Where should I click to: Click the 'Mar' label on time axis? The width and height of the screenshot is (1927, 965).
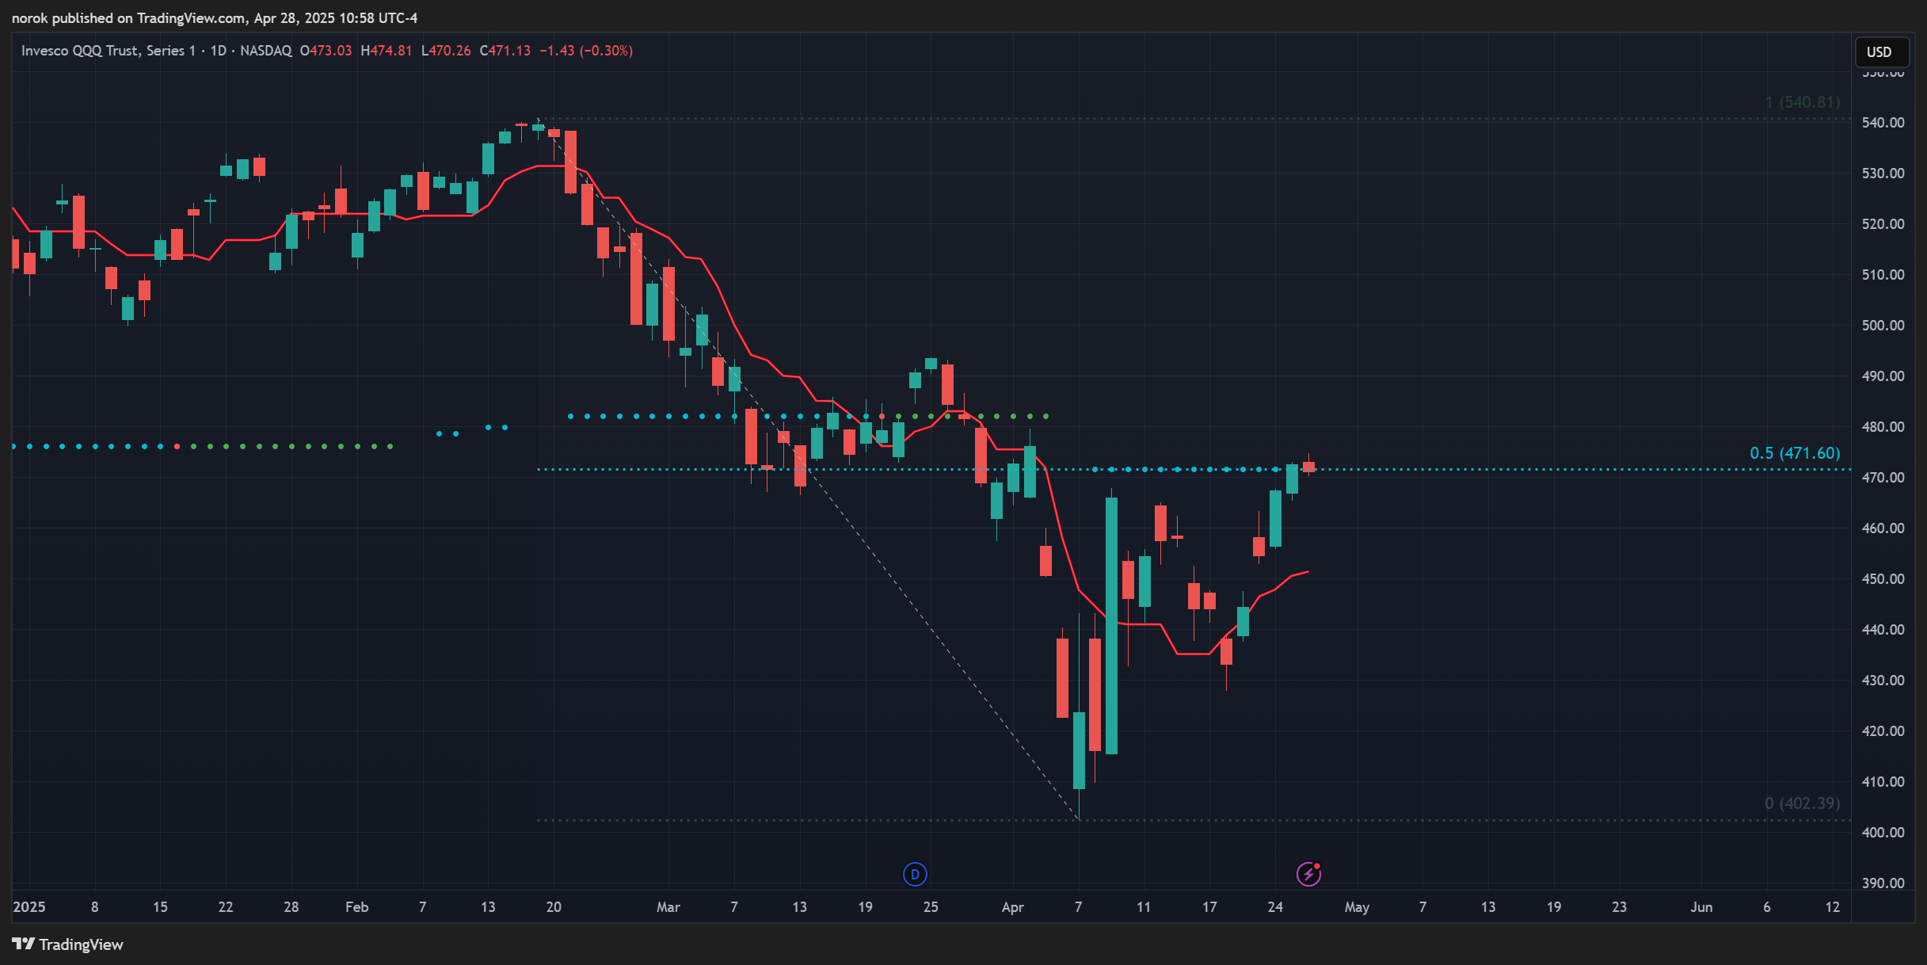tap(668, 907)
